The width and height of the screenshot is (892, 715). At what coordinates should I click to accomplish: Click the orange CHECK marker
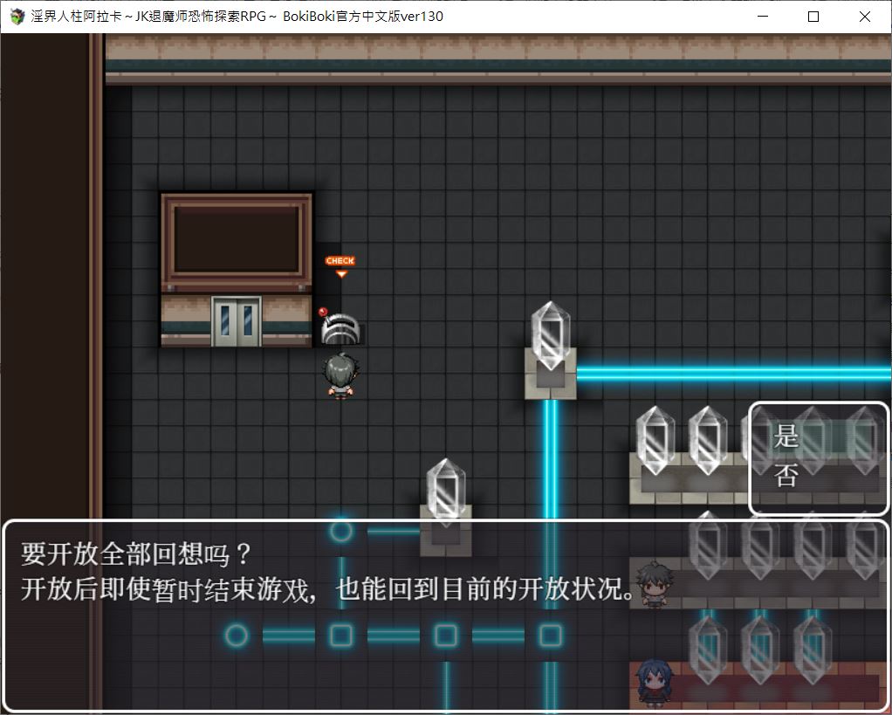click(340, 262)
